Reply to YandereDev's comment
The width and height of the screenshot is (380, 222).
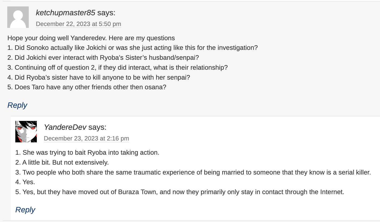click(25, 209)
